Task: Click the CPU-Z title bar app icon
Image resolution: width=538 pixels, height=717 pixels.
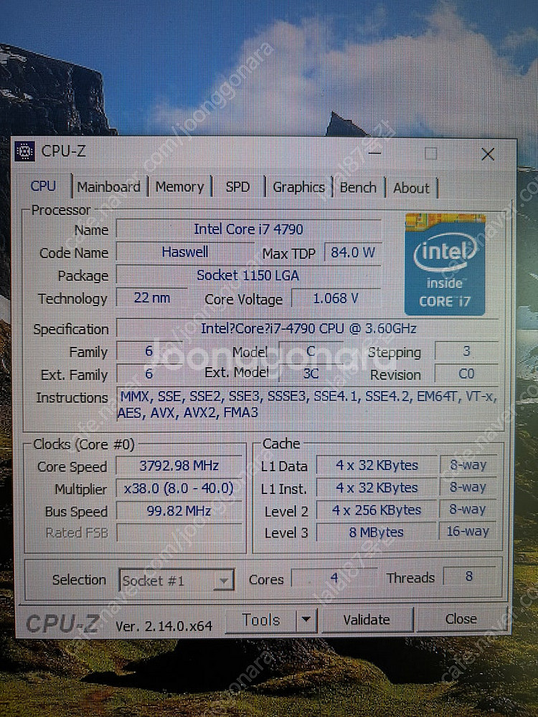Action: pos(24,151)
